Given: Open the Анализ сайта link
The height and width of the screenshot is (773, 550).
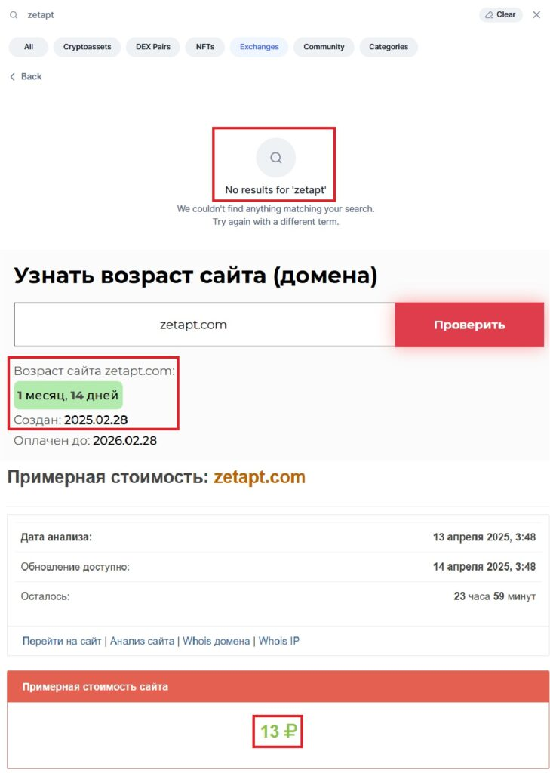Looking at the screenshot, I should pyautogui.click(x=142, y=641).
